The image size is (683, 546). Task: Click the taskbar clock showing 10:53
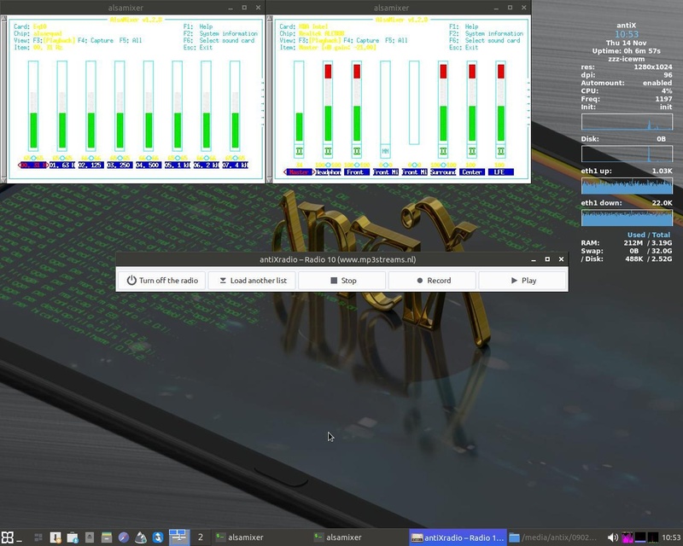(671, 537)
